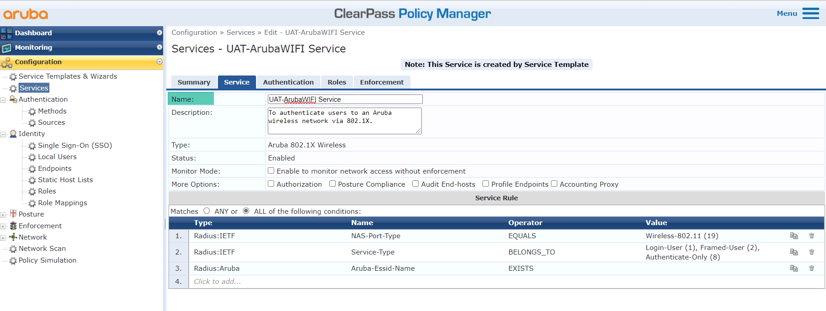Screen dimensions: 826x311
Task: Click the Network topology icon
Action: [x=13, y=237]
